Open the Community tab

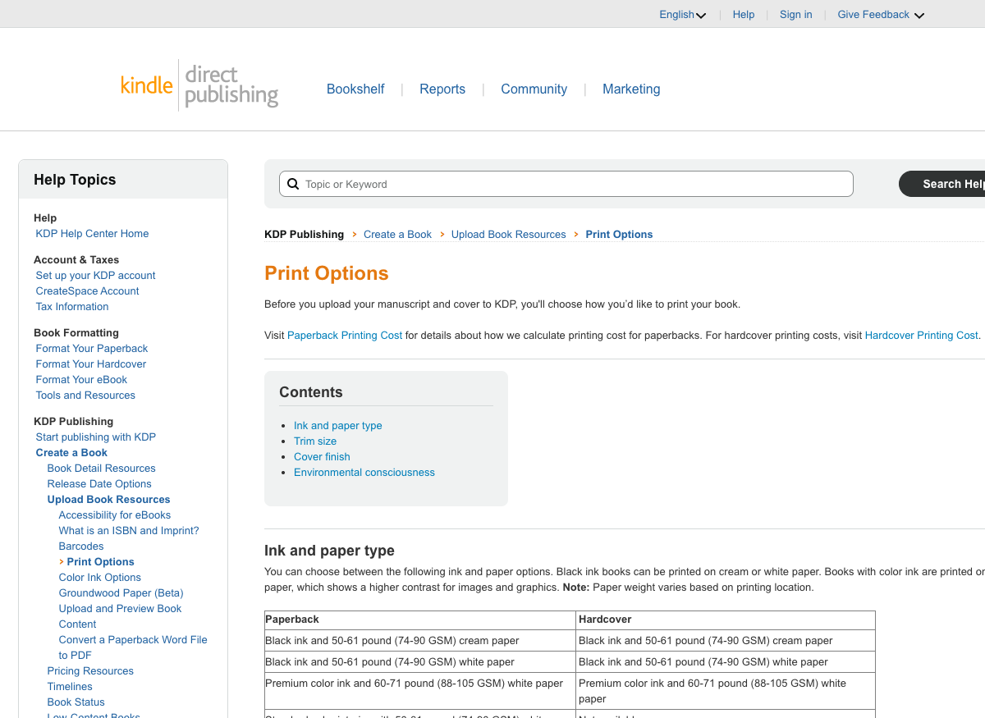(x=534, y=89)
